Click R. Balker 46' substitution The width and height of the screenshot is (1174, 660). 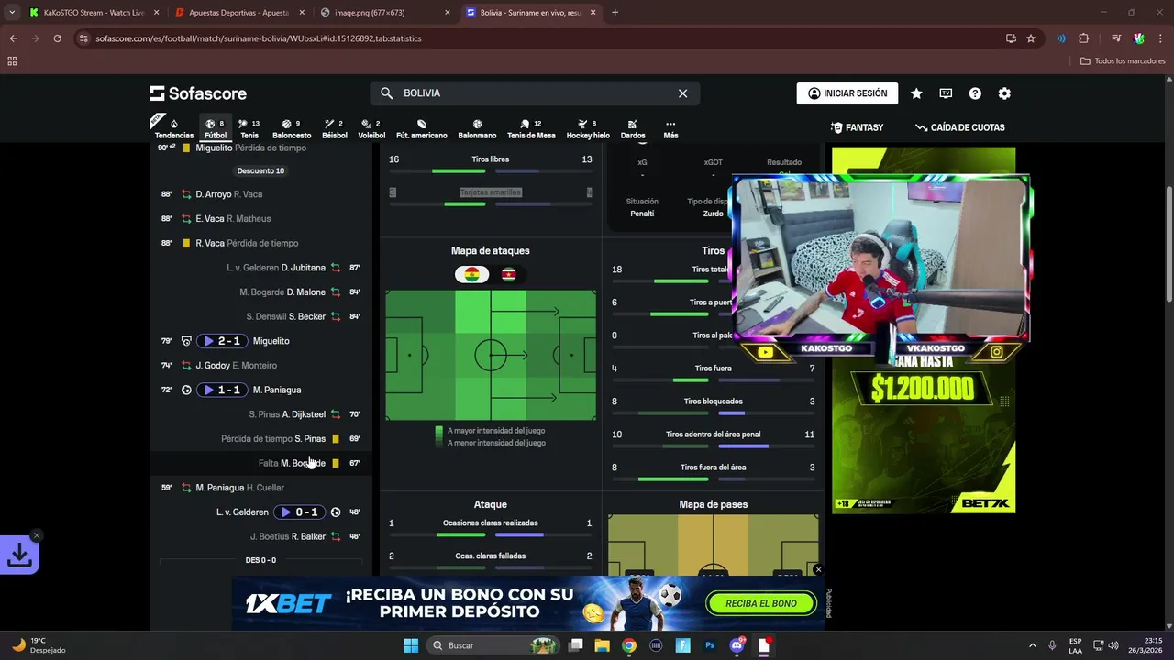308,536
